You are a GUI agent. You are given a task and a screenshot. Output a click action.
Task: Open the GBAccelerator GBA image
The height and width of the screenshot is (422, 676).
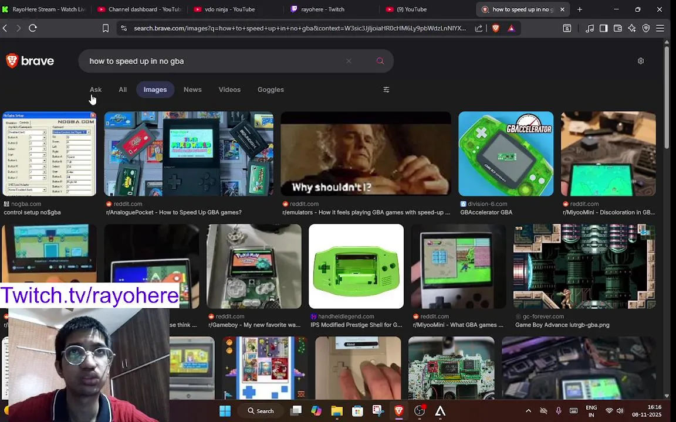[x=506, y=154]
